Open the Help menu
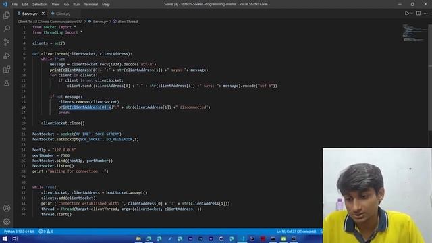 (106, 5)
